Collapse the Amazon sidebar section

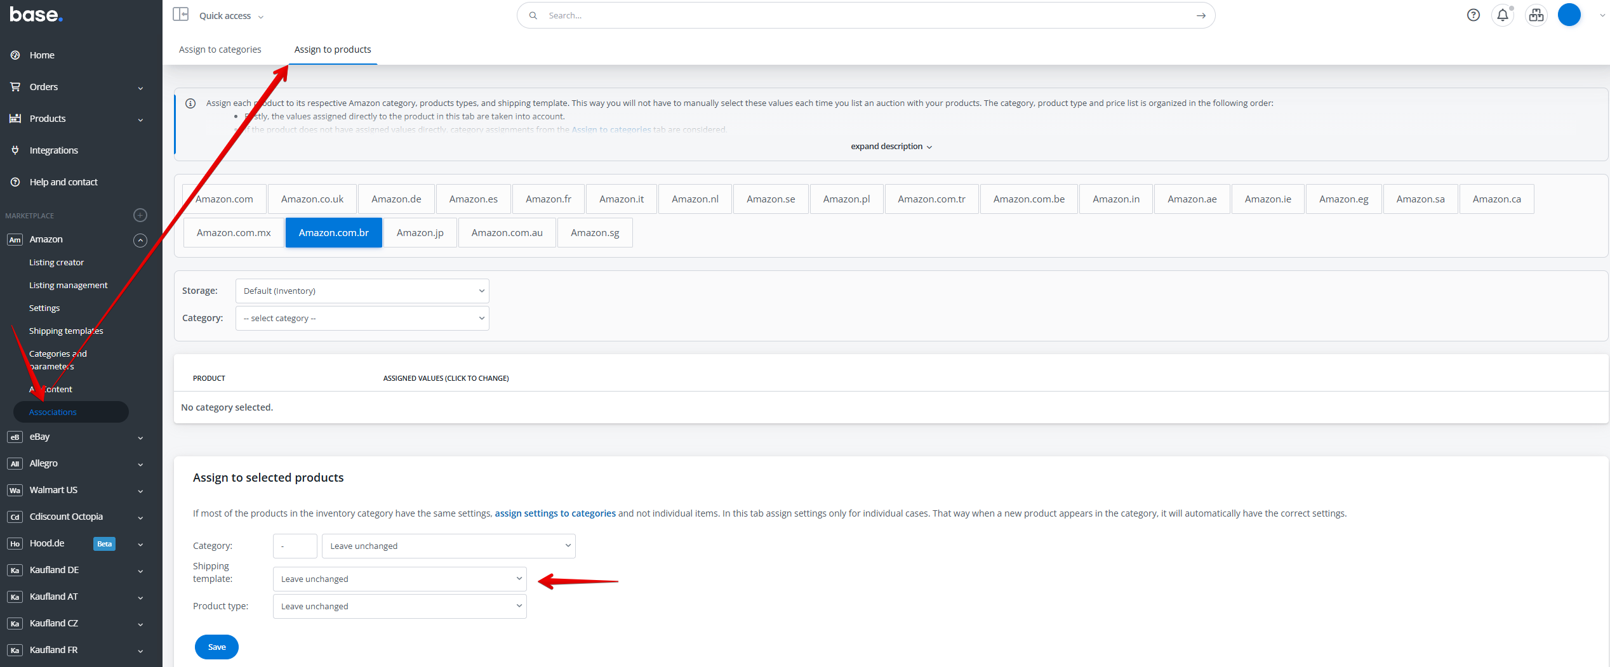tap(140, 240)
